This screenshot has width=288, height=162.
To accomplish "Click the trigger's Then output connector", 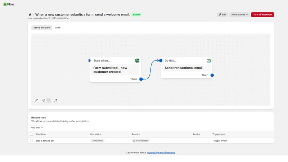I will 141,79.
